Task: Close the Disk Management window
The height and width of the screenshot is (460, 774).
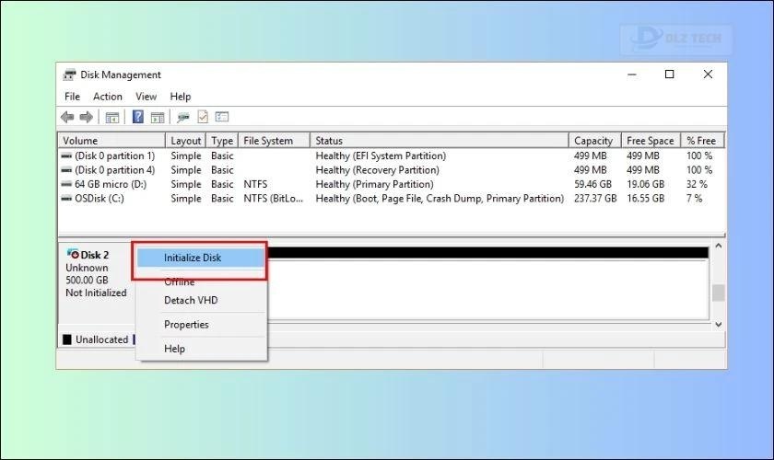Action: point(708,75)
